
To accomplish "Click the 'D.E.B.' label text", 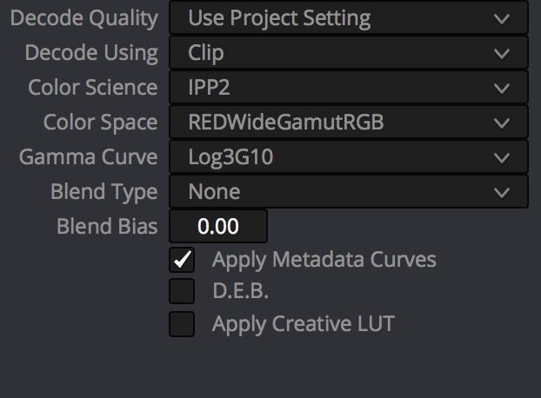I will [x=240, y=292].
